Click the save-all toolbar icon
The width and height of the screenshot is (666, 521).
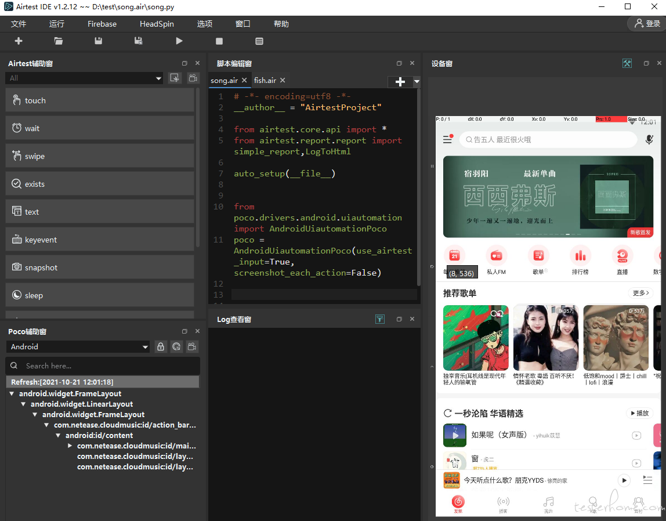[x=138, y=41]
